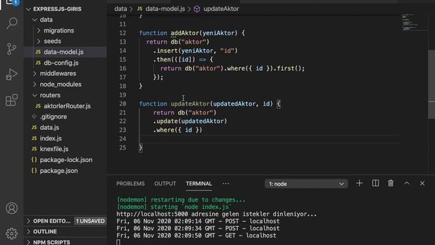Expand the migrations folder

(39, 31)
